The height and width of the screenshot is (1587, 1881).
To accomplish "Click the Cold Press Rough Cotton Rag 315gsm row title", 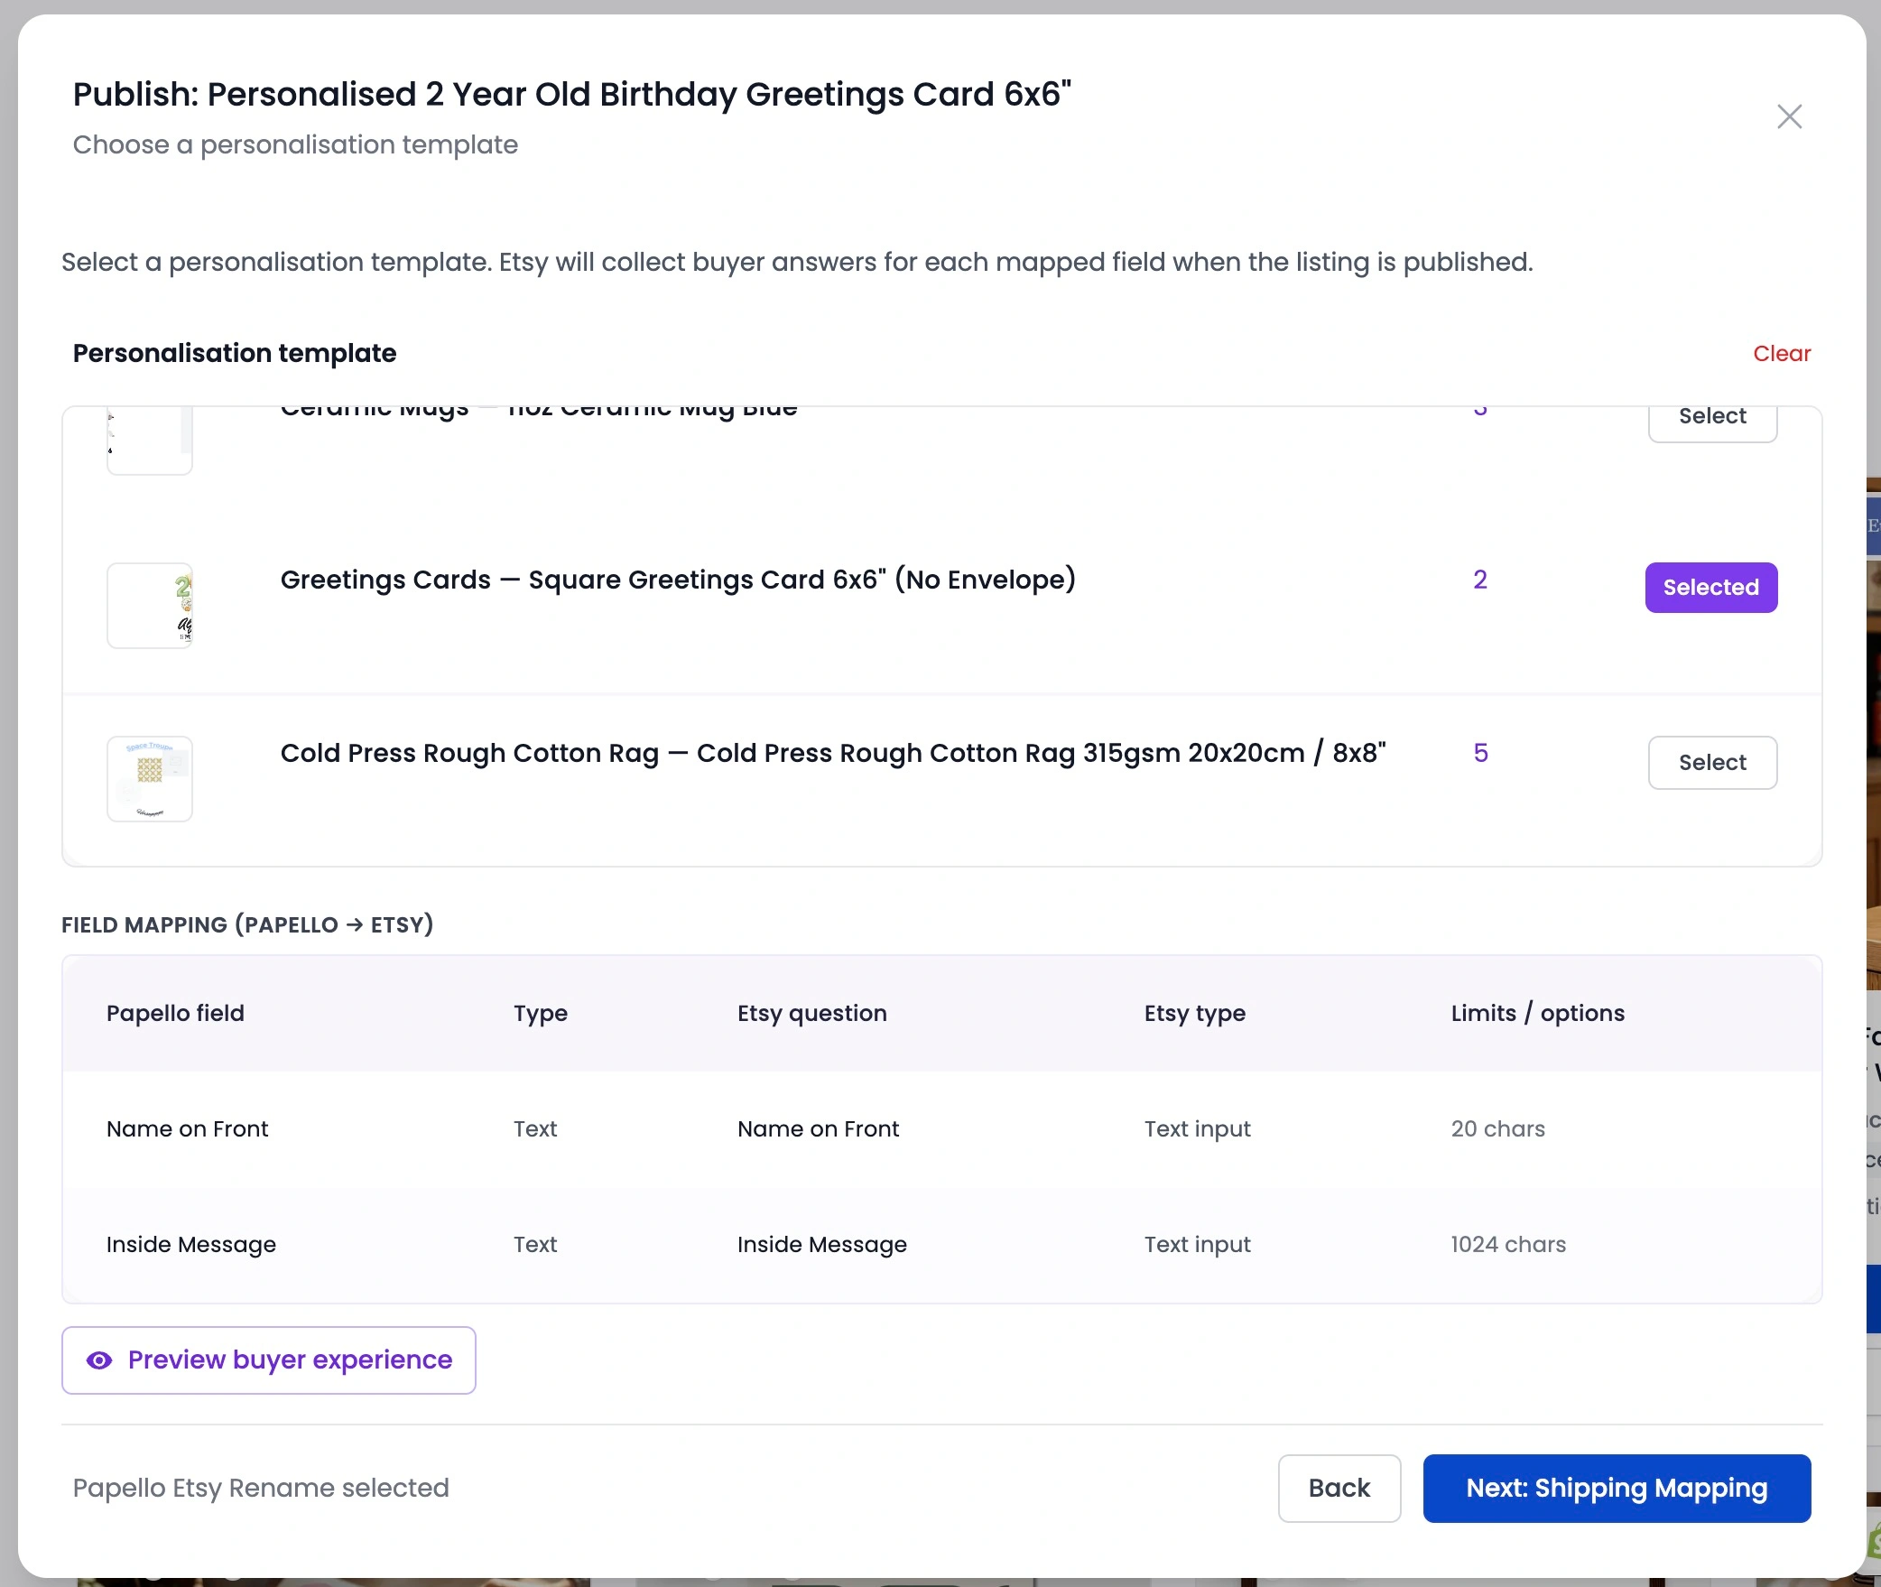I will click(833, 753).
